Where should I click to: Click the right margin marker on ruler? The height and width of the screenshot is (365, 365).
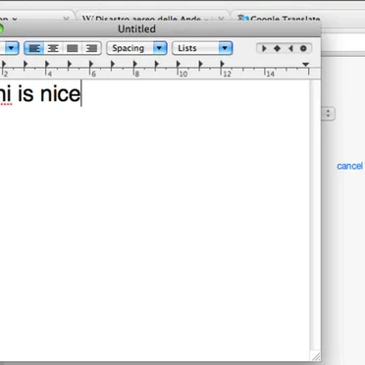tap(305, 65)
